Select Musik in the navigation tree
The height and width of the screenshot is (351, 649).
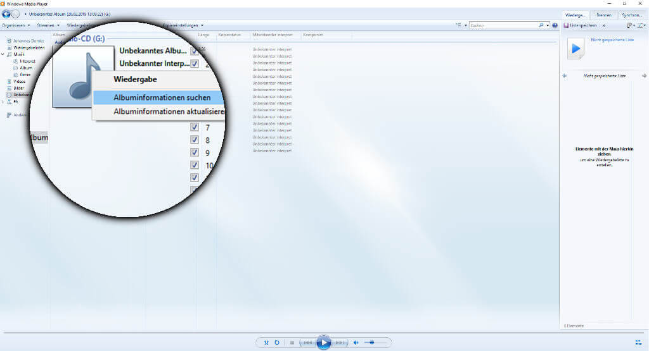(x=16, y=54)
